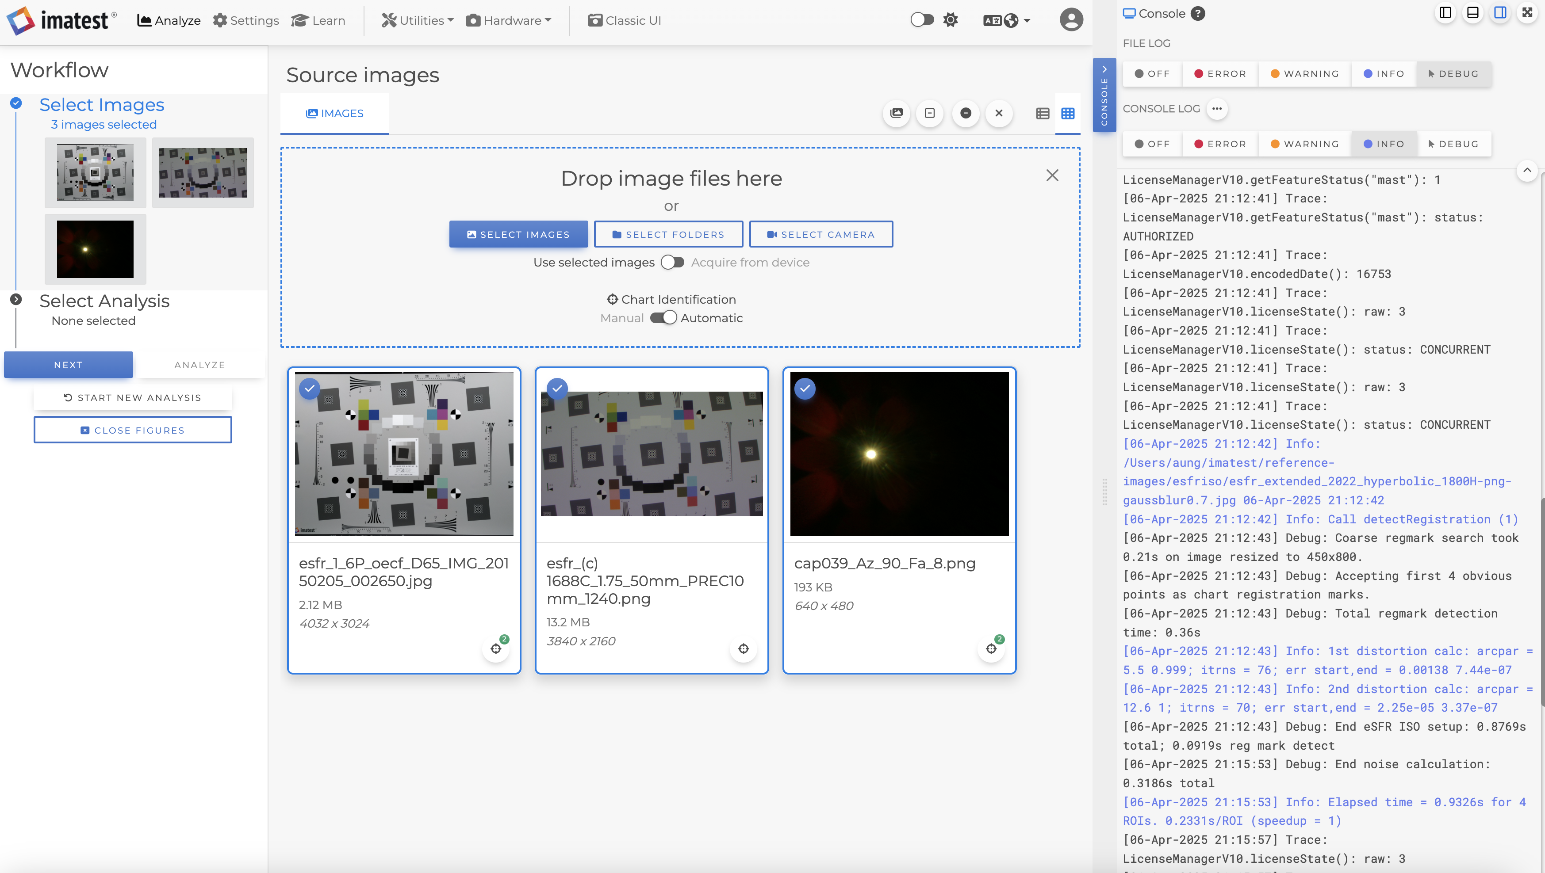
Task: Select the IMAGES tab
Action: tap(335, 113)
